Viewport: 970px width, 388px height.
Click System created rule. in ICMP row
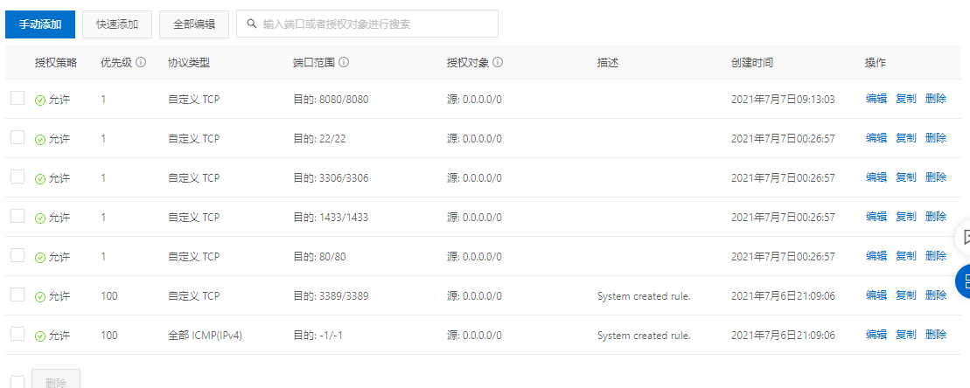[x=644, y=336]
